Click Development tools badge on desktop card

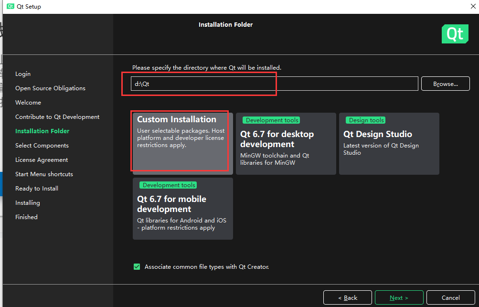[x=271, y=120]
